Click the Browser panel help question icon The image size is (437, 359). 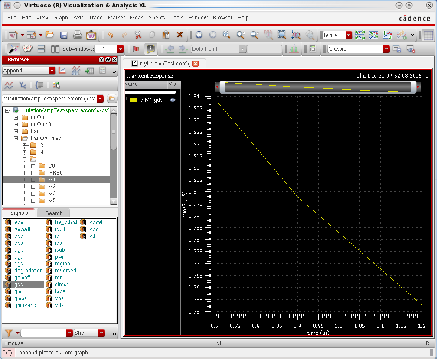101,60
